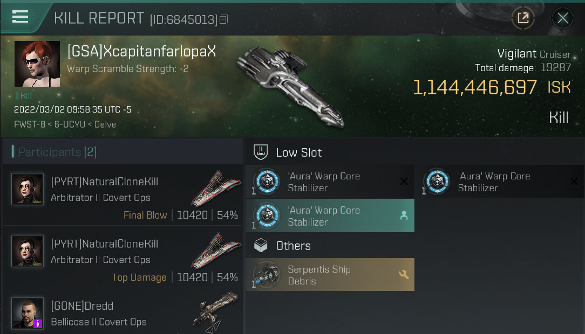585x334 pixels.
Task: Click the X on first 'Aura' stabilizer
Action: coord(404,182)
